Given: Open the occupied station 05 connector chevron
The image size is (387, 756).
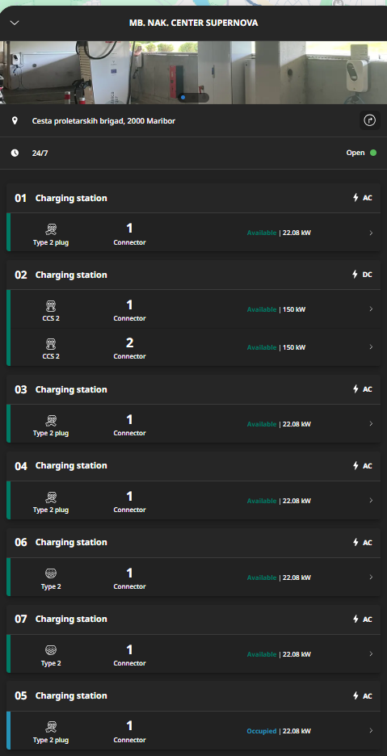Looking at the screenshot, I should [x=371, y=730].
